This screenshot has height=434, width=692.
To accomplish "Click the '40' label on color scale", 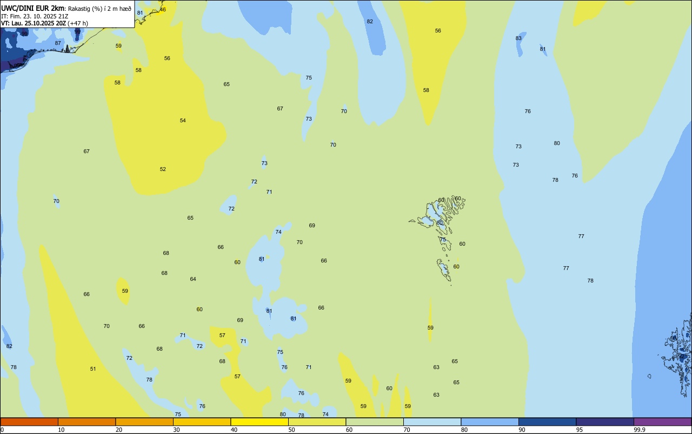I will (x=234, y=430).
